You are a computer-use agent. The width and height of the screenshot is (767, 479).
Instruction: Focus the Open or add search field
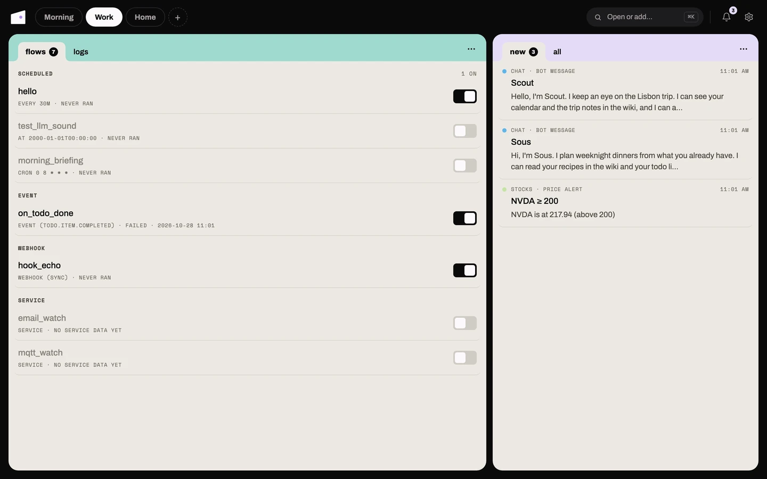tap(644, 17)
